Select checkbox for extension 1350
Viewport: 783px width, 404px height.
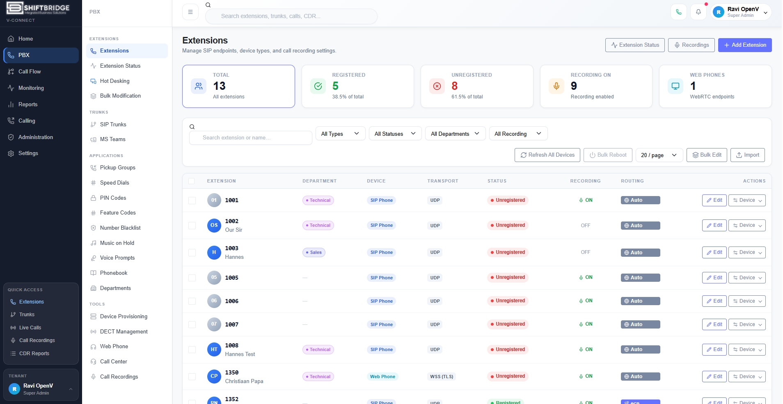click(192, 377)
